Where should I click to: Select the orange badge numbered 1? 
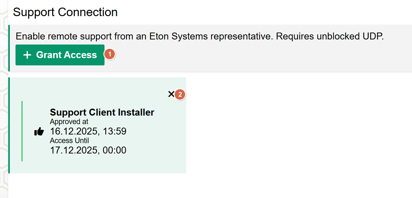(110, 54)
